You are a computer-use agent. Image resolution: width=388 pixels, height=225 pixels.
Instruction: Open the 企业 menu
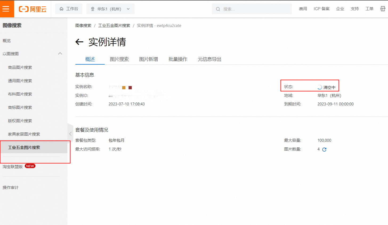(x=340, y=9)
